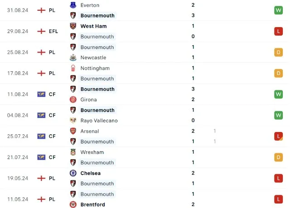Open the Girona team link

point(88,99)
